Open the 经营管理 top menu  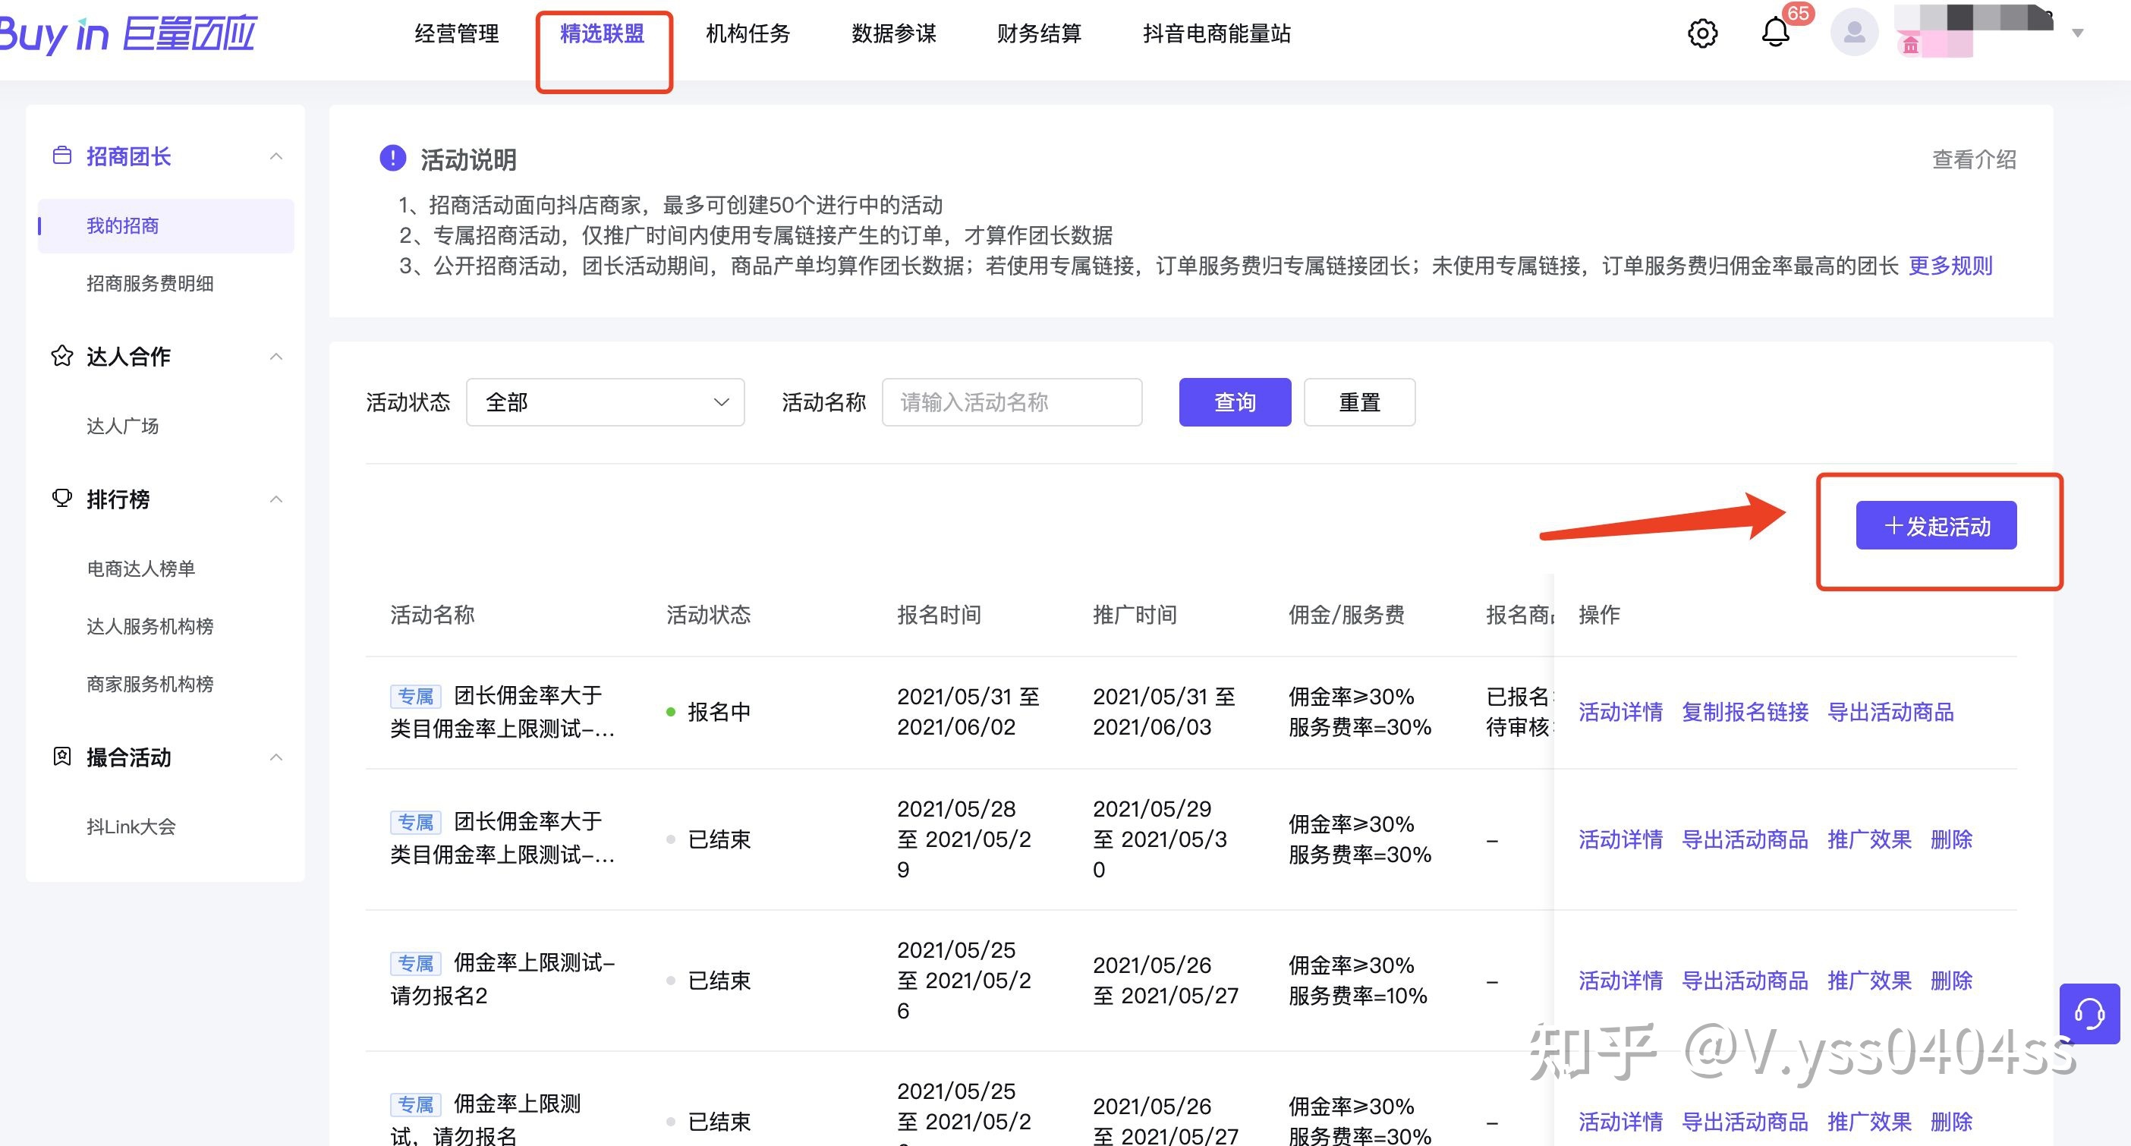pos(456,34)
